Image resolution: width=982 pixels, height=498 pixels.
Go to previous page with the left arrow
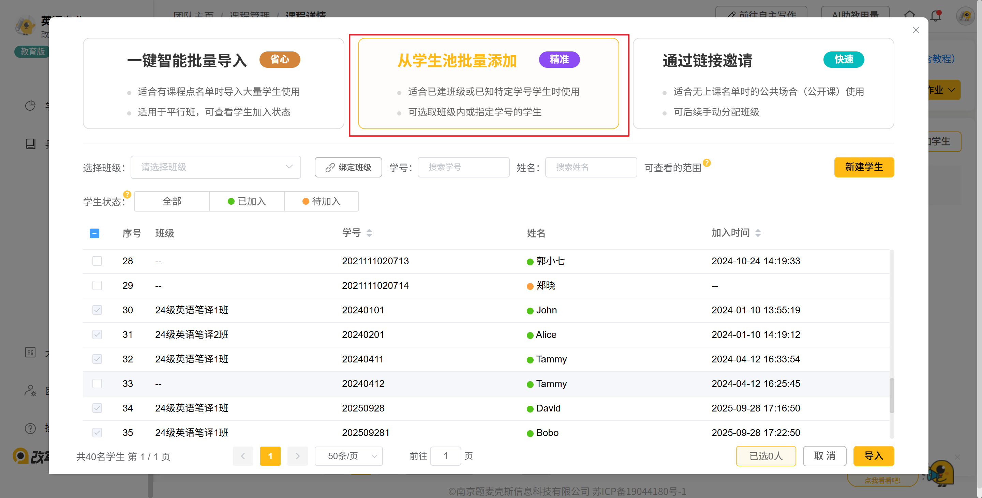[243, 456]
